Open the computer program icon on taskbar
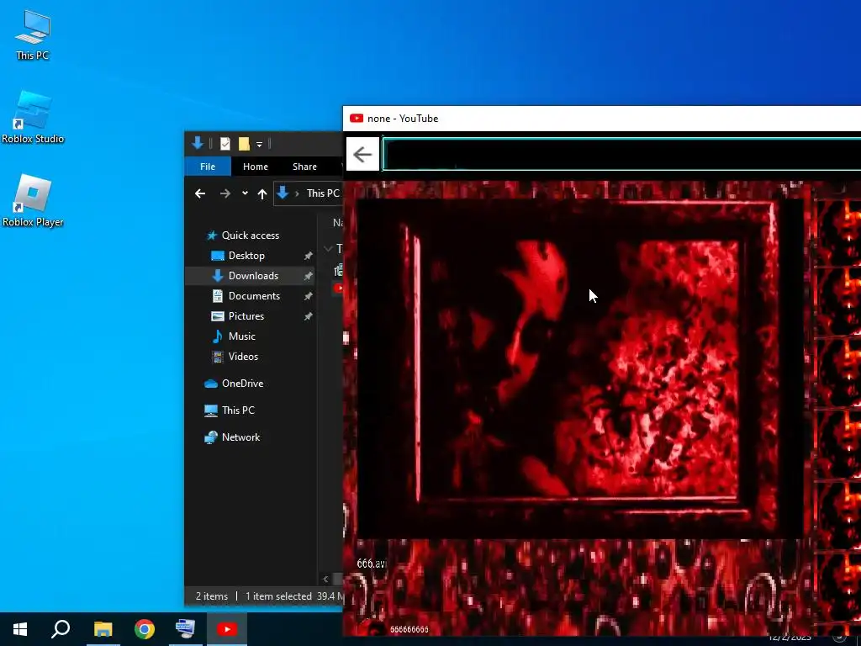This screenshot has height=646, width=861. pyautogui.click(x=185, y=629)
